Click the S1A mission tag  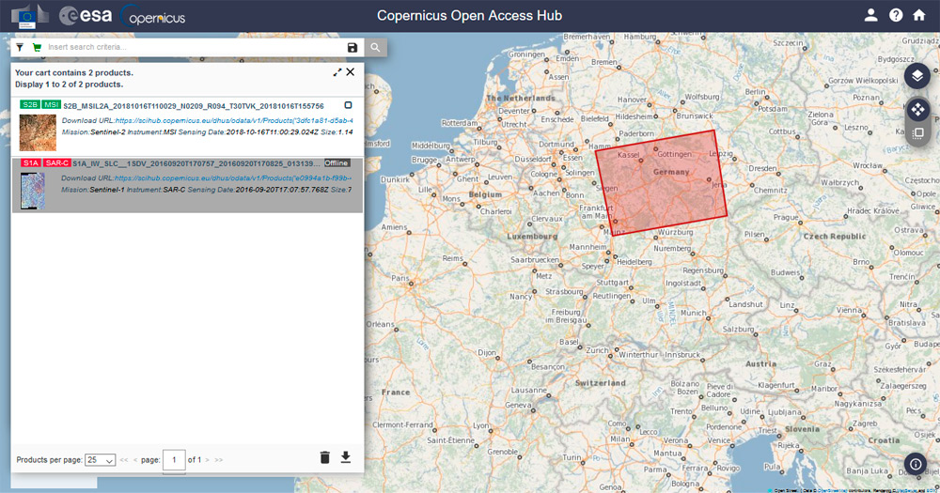point(31,163)
